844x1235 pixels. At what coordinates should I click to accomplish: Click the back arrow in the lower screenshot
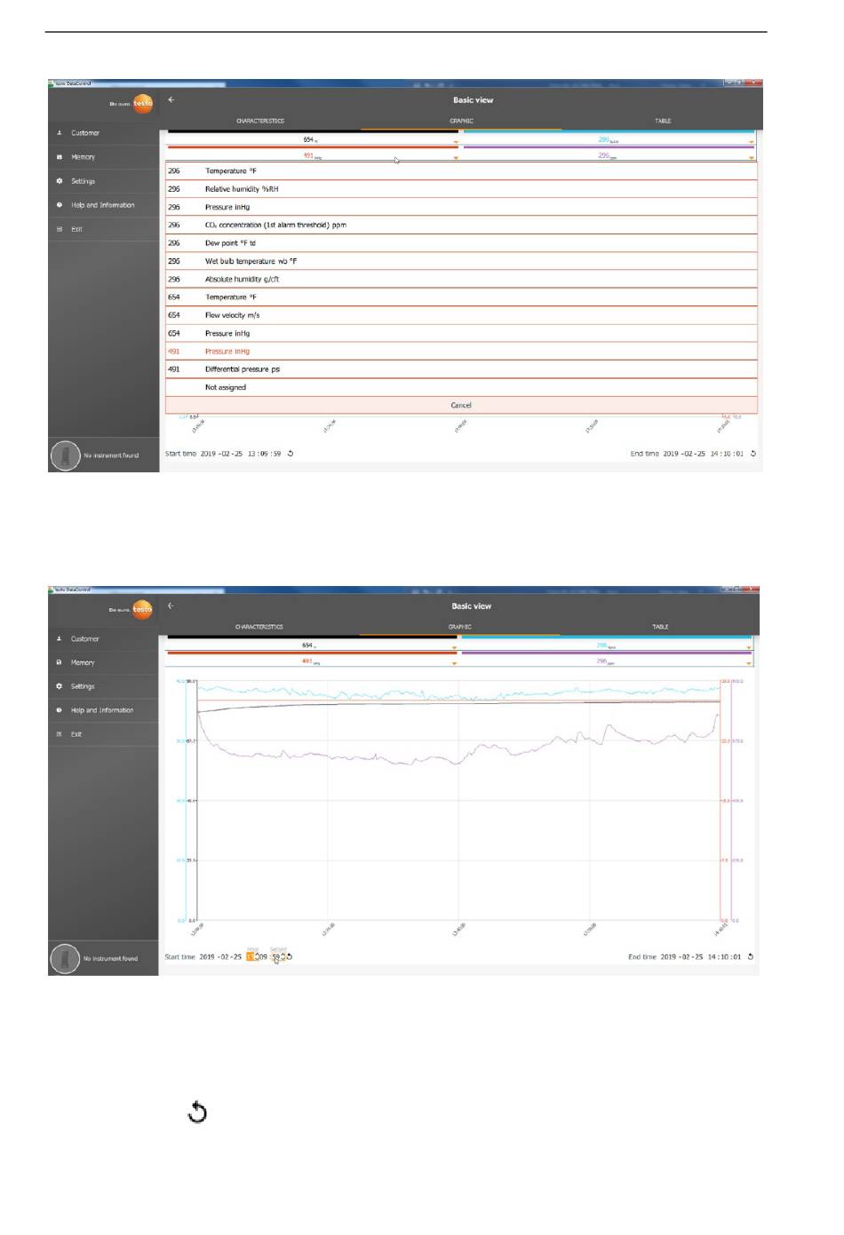[171, 606]
